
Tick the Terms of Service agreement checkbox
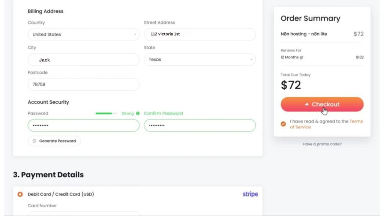point(283,124)
